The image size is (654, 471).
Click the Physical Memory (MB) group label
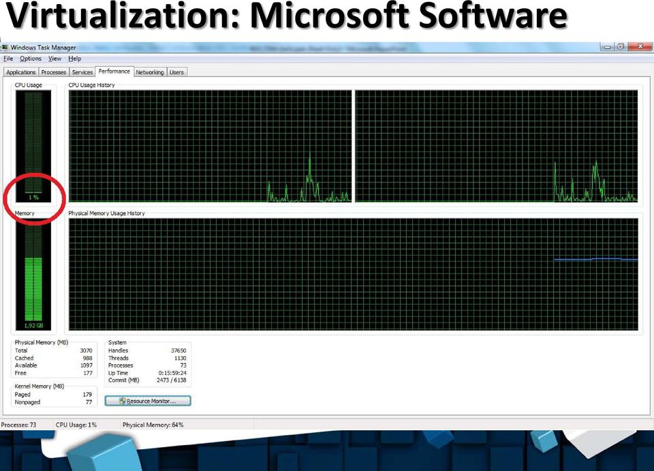42,342
